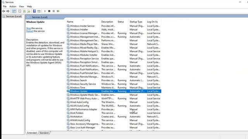
Task: Select Windows Remote Management row
Action: pos(114,76)
